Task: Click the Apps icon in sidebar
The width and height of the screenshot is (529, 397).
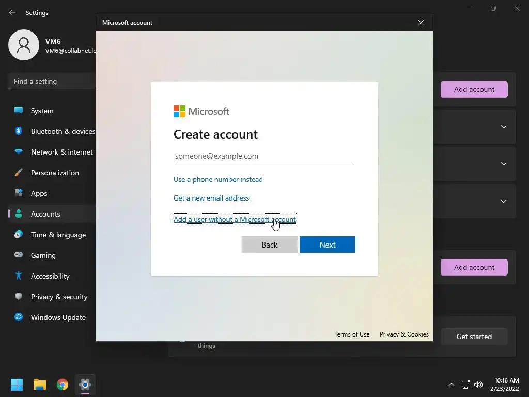Action: pyautogui.click(x=19, y=193)
